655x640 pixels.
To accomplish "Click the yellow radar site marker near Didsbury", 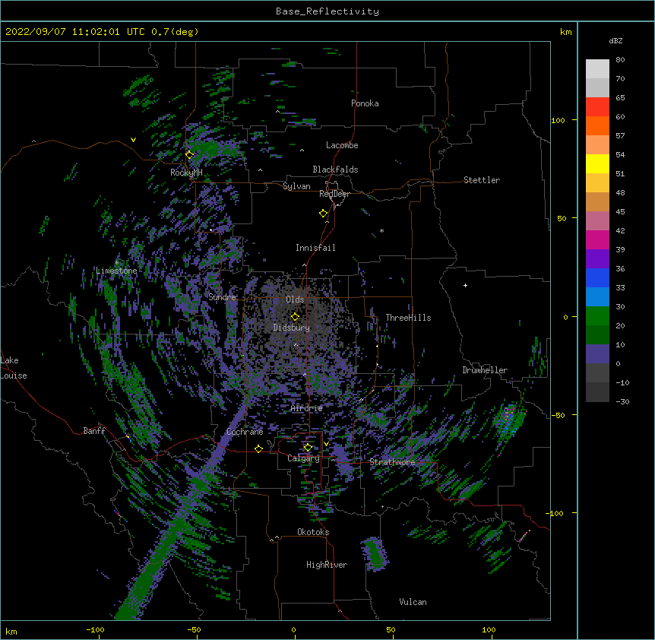I will [x=295, y=317].
